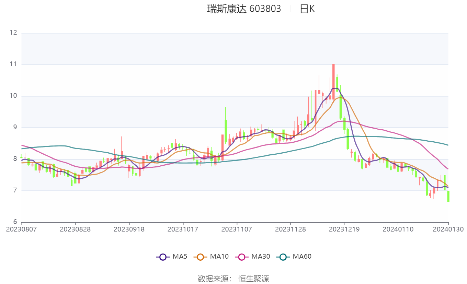Click the 20230828 x-axis date label

(x=75, y=229)
